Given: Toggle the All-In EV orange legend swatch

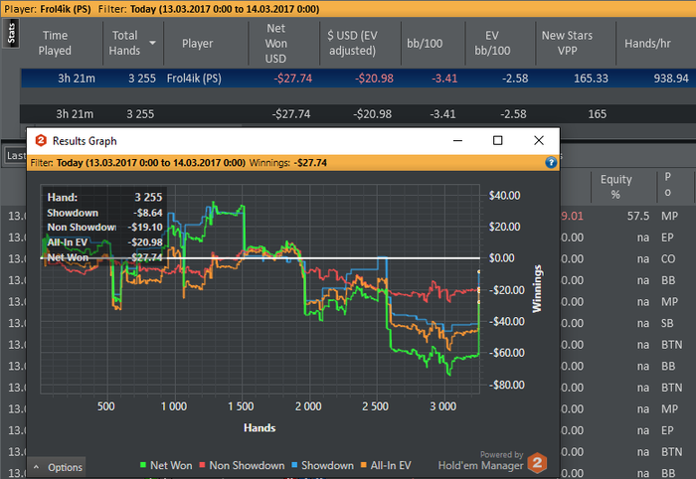Looking at the screenshot, I should pos(364,465).
